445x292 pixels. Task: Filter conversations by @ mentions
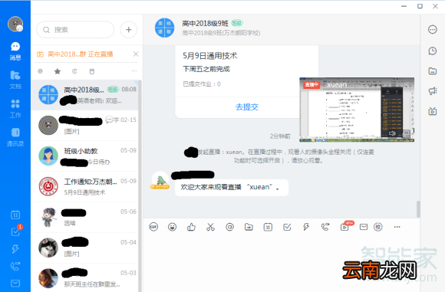41,71
